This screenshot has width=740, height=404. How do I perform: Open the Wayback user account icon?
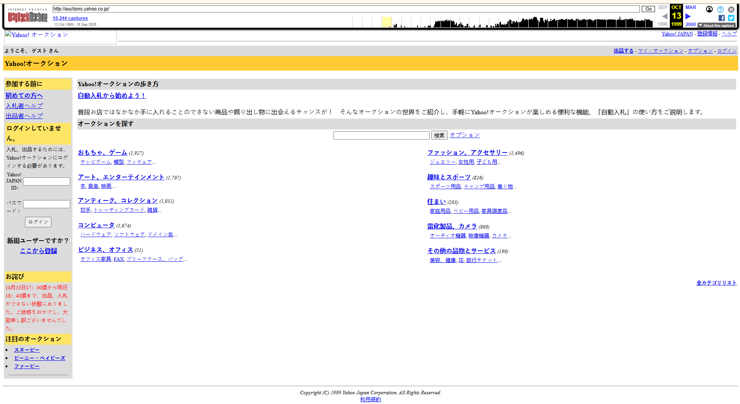(x=709, y=9)
